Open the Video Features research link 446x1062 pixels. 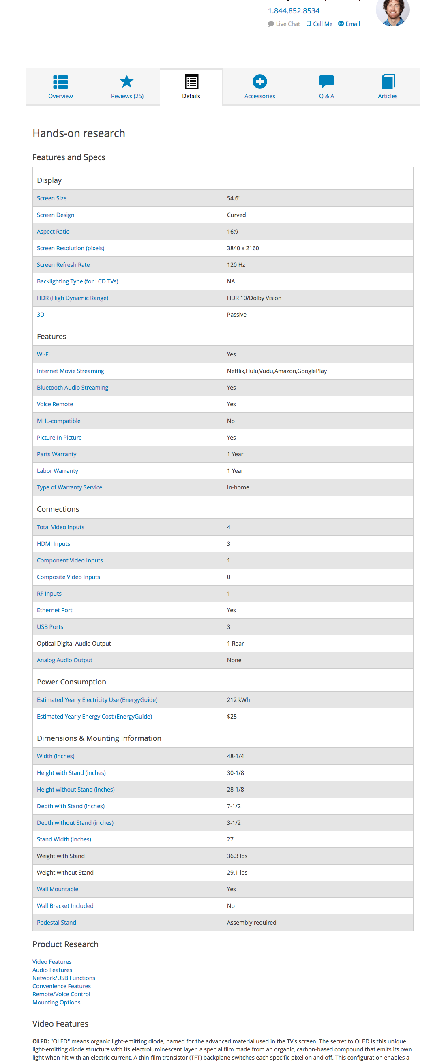click(52, 961)
